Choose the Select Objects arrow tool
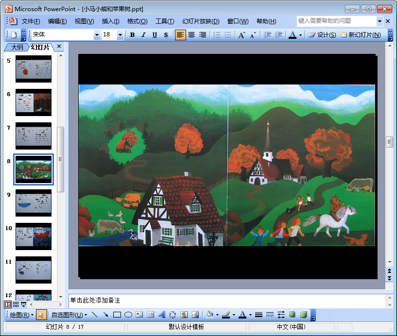The height and width of the screenshot is (336, 397). [x=41, y=315]
